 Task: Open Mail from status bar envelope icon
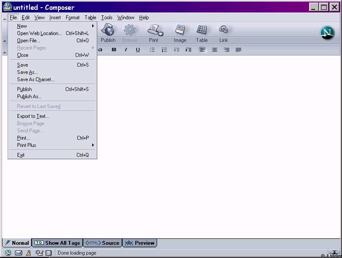[18, 253]
